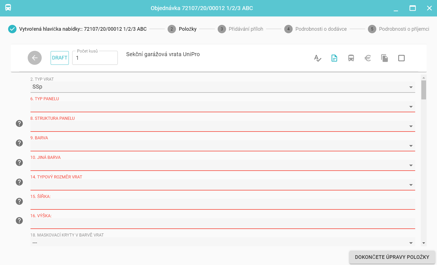Open the Barva dropdown
Image resolution: width=437 pixels, height=265 pixels.
[x=222, y=146]
